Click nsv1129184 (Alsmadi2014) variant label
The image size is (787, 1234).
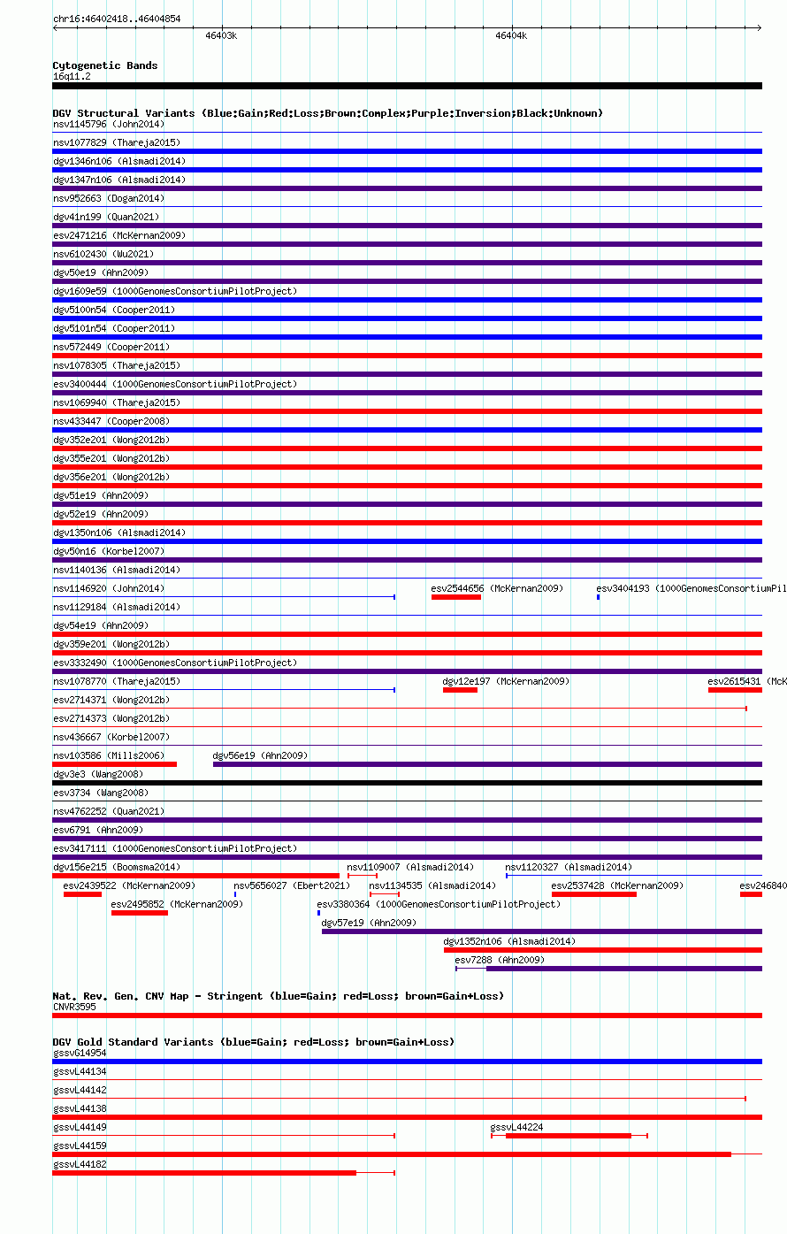tap(117, 607)
